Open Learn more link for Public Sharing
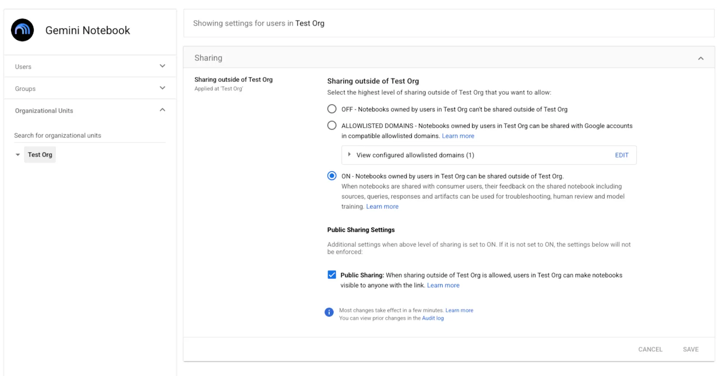This screenshot has height=376, width=728. (443, 285)
